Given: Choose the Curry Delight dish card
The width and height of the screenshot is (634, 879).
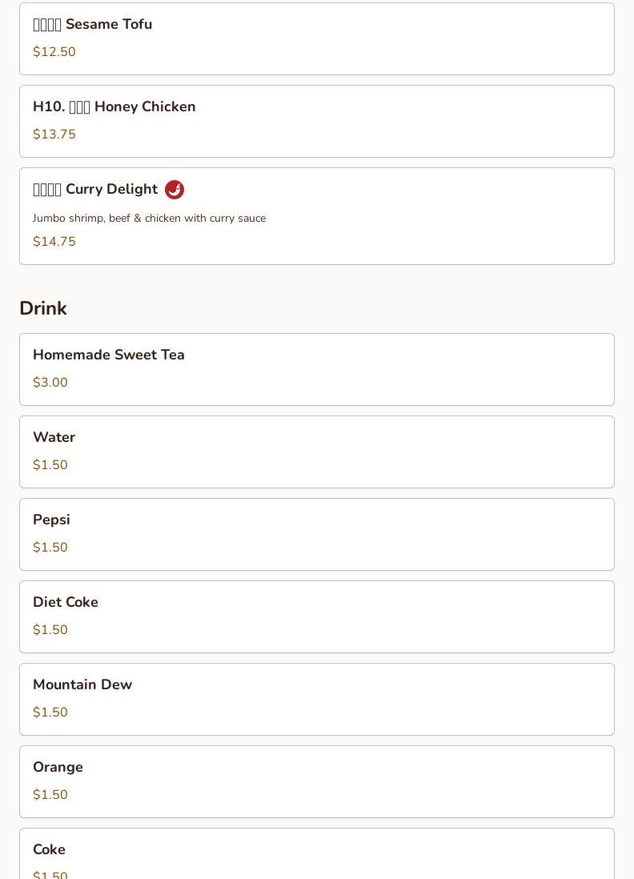Looking at the screenshot, I should [x=316, y=216].
